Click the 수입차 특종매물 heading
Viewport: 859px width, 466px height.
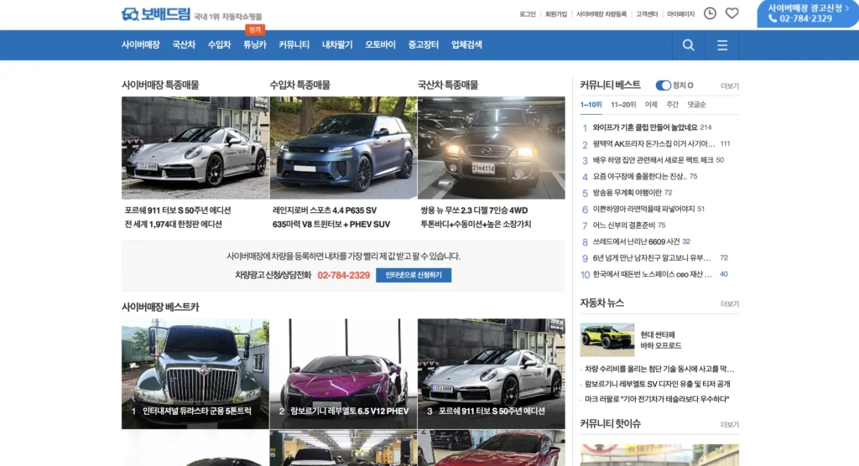pos(299,85)
